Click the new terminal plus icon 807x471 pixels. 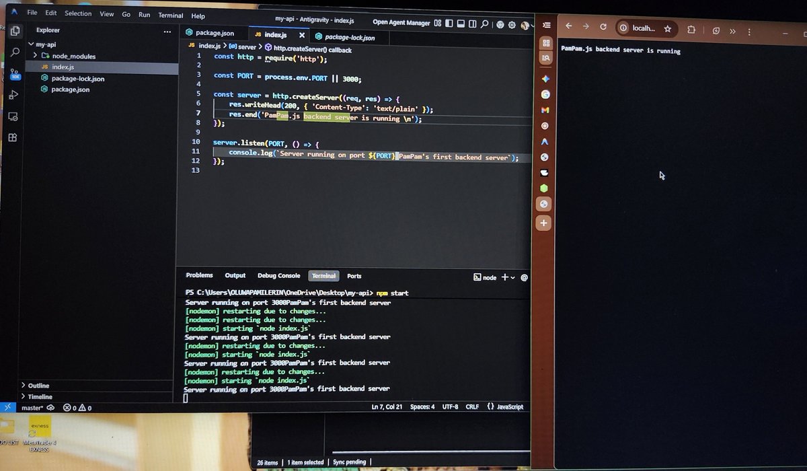(505, 277)
